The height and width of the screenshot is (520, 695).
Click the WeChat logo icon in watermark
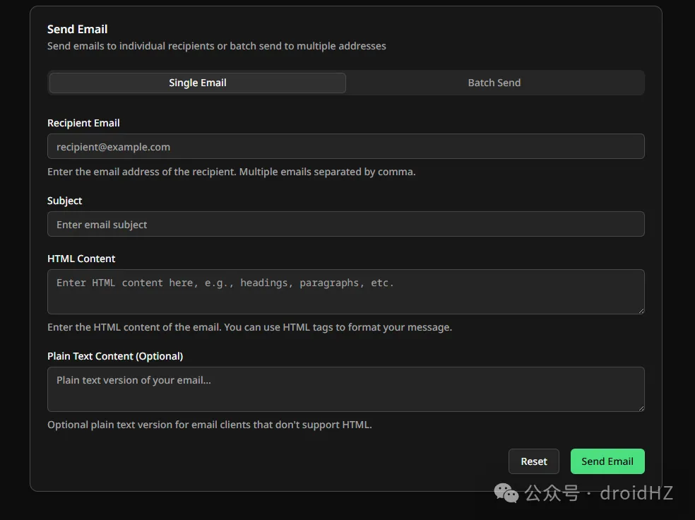click(506, 492)
